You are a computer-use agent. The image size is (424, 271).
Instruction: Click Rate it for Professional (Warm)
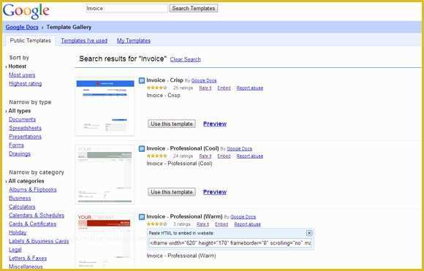(202, 224)
